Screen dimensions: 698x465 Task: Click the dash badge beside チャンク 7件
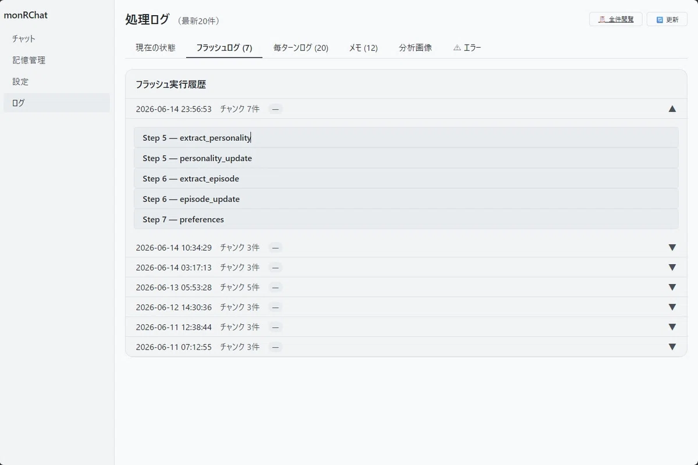click(x=276, y=109)
